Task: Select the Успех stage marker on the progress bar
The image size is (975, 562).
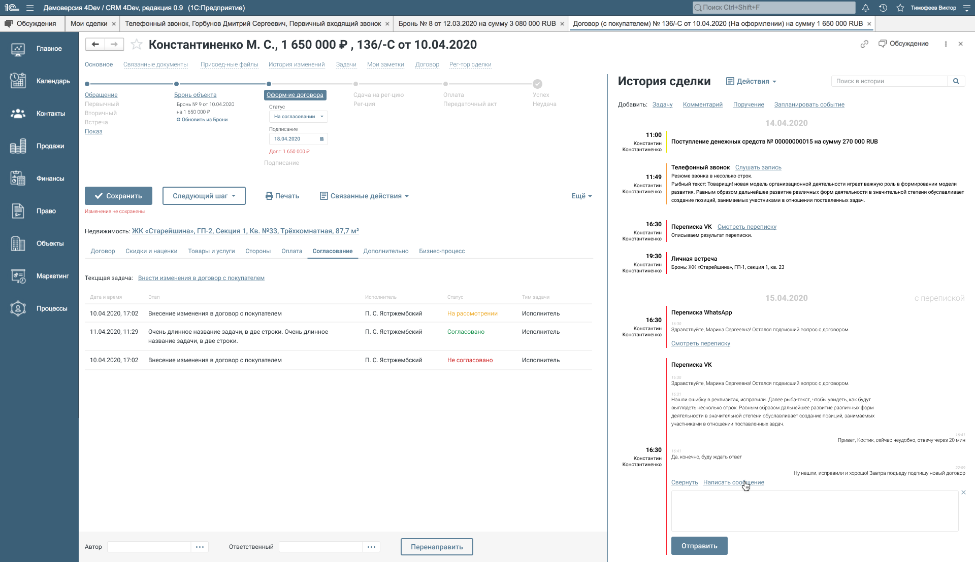Action: point(538,84)
